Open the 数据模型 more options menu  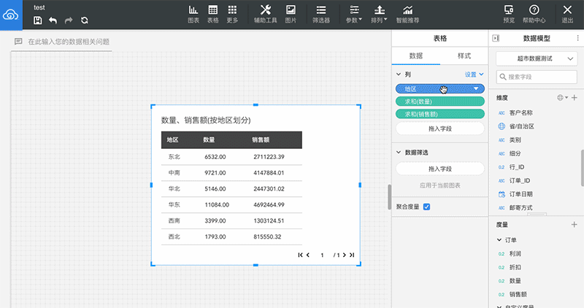(x=577, y=38)
